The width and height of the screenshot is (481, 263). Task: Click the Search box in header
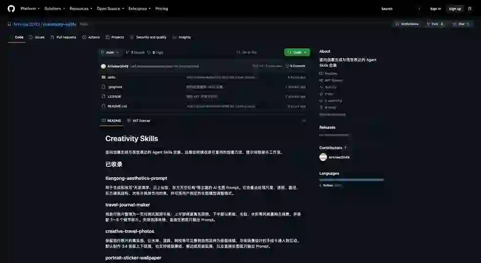(x=401, y=9)
